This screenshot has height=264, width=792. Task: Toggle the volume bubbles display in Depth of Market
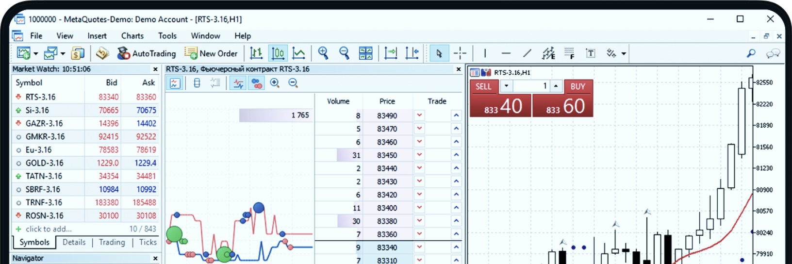click(x=256, y=83)
